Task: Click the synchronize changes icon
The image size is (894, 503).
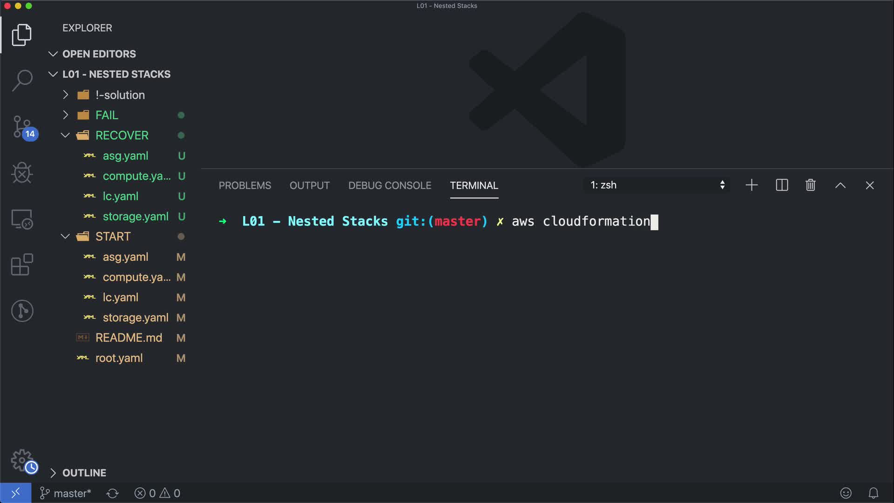Action: coord(113,493)
